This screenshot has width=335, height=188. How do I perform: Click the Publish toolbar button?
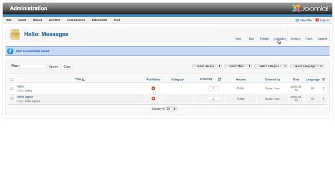point(264,39)
